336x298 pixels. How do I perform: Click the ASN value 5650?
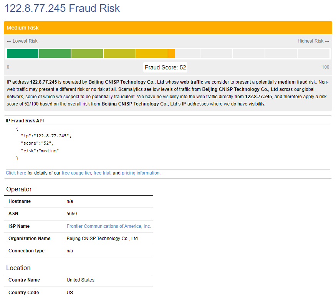point(71,214)
